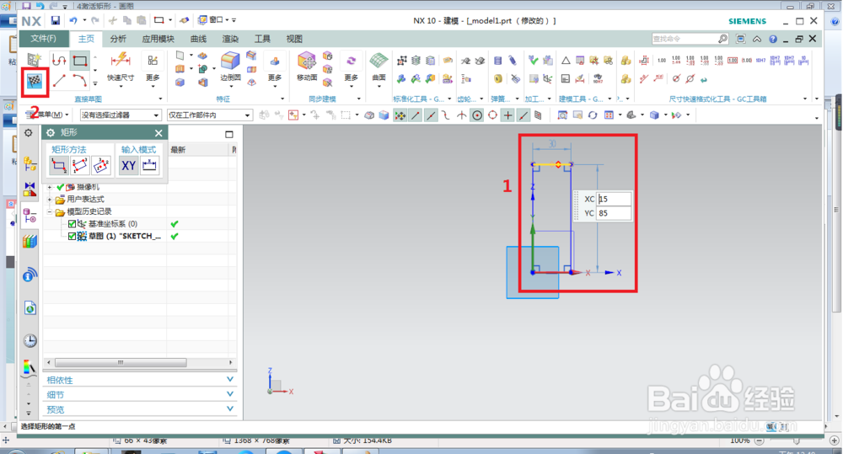Toggle parameter input mode

pos(149,165)
